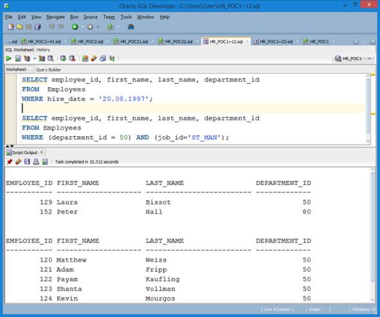
Task: Open the Tools menu
Action: (x=126, y=17)
